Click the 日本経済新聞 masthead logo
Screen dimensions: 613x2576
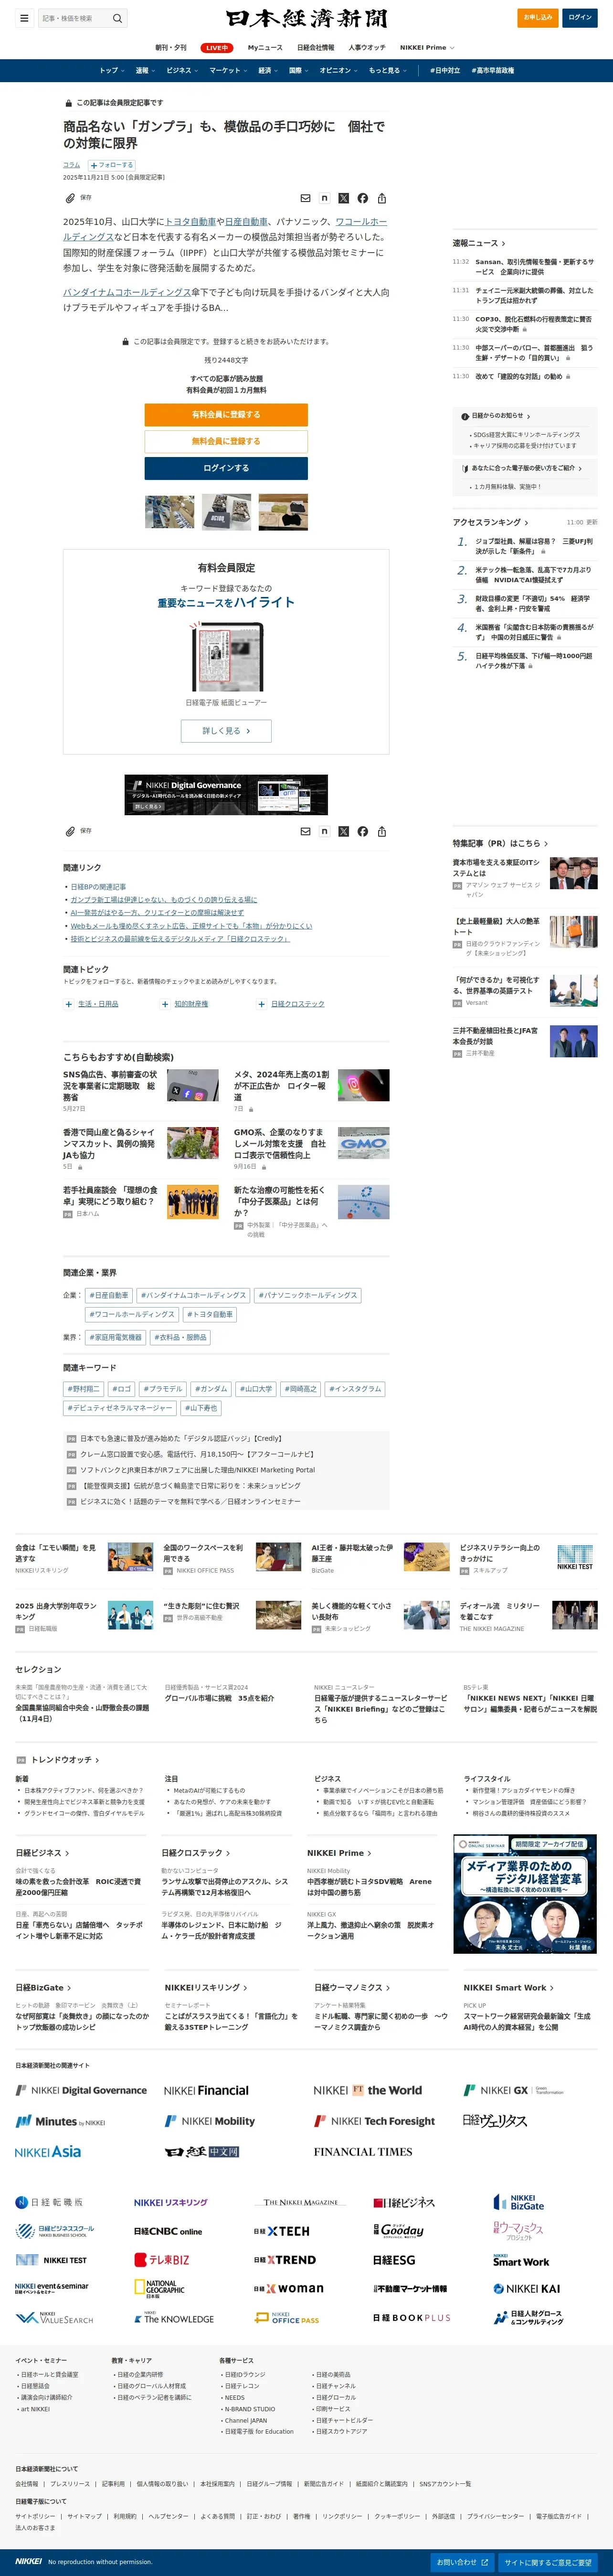[x=306, y=18]
